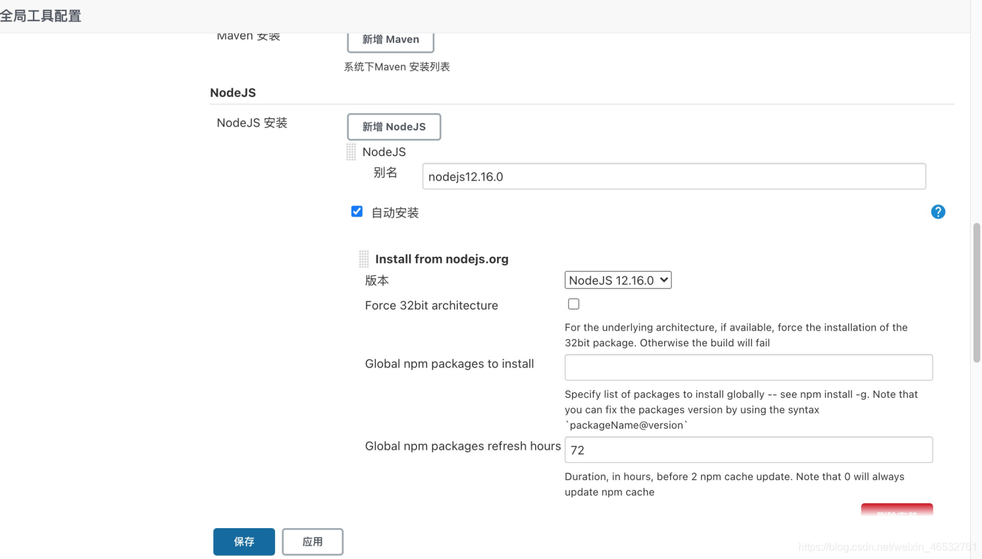
Task: Apply the configuration with 应用
Action: pos(313,541)
